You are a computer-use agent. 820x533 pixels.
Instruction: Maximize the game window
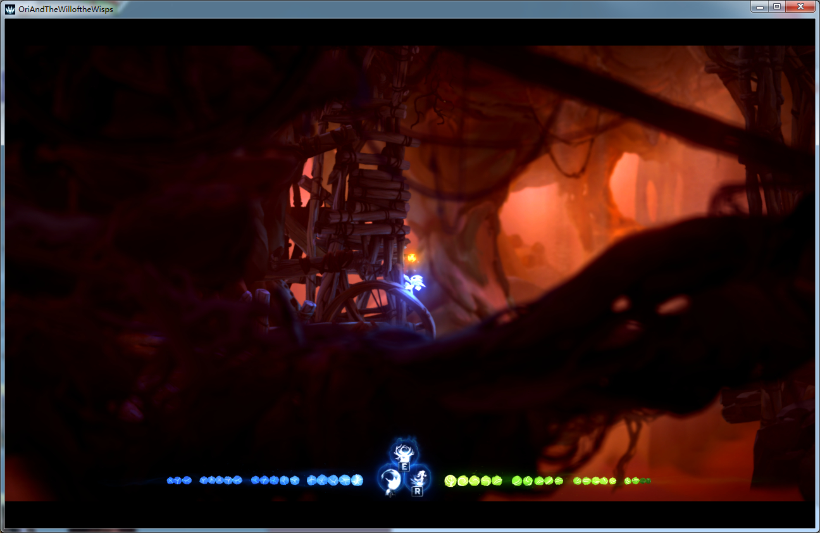(777, 6)
